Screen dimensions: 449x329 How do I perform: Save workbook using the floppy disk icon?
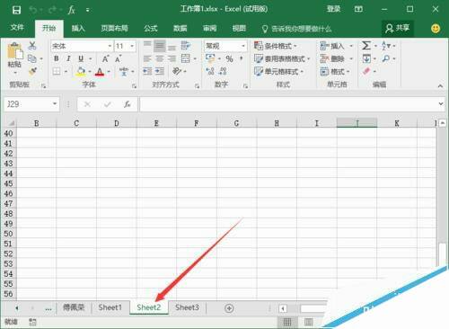tap(16, 10)
